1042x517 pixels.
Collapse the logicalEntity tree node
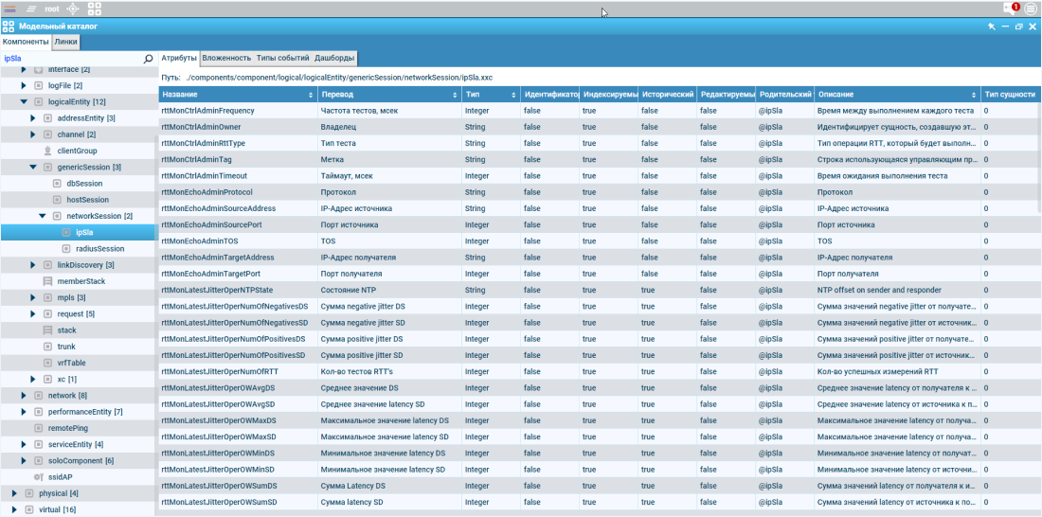[24, 101]
